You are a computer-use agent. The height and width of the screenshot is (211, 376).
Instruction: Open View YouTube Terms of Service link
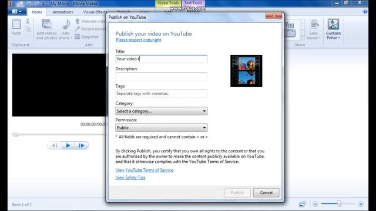145,170
